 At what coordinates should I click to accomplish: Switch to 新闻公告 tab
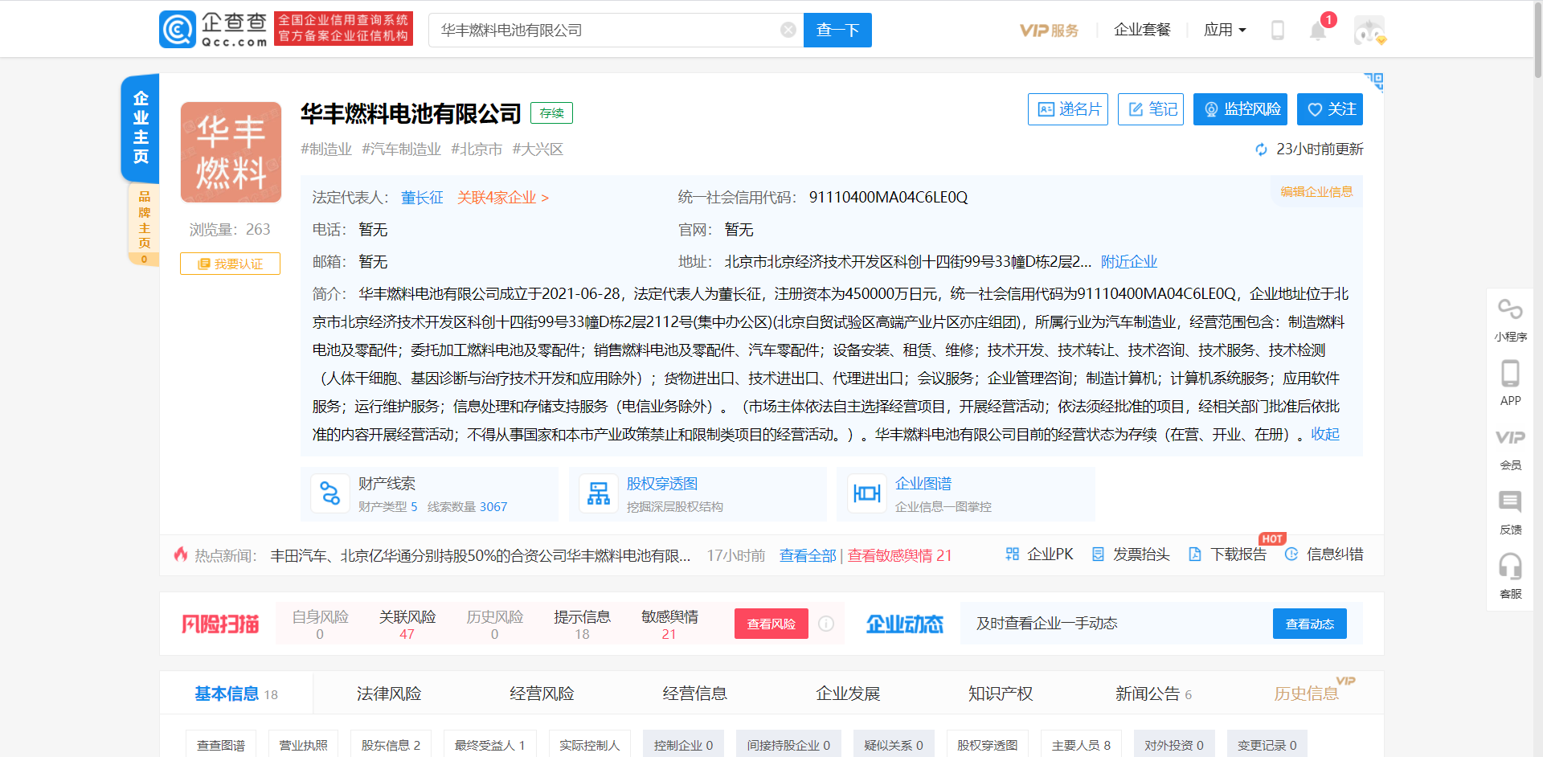(1153, 694)
